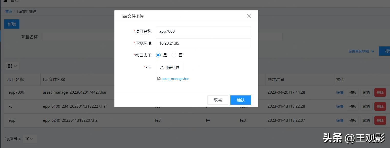The height and width of the screenshot is (148, 390).
Task: Confirm the upload with 确认
Action: click(241, 100)
